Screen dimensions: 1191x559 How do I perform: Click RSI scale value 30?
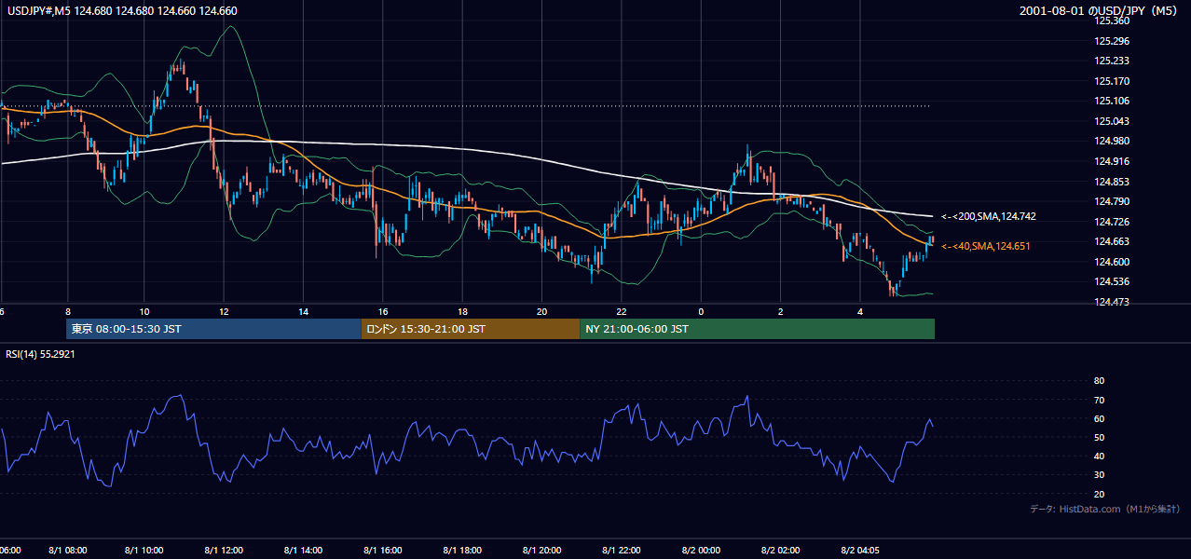[x=1099, y=475]
